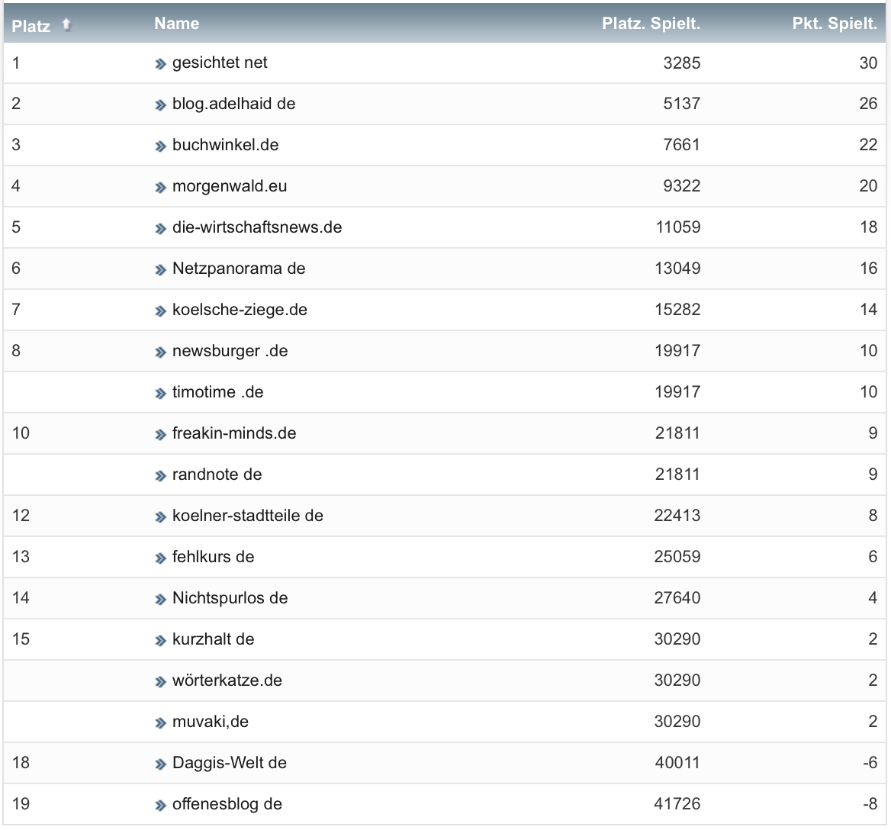Screen dimensions: 891x830
Task: Sort by the Name column header
Action: [177, 24]
